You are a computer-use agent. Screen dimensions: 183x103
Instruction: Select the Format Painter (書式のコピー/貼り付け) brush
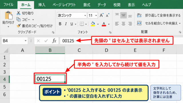point(19,26)
